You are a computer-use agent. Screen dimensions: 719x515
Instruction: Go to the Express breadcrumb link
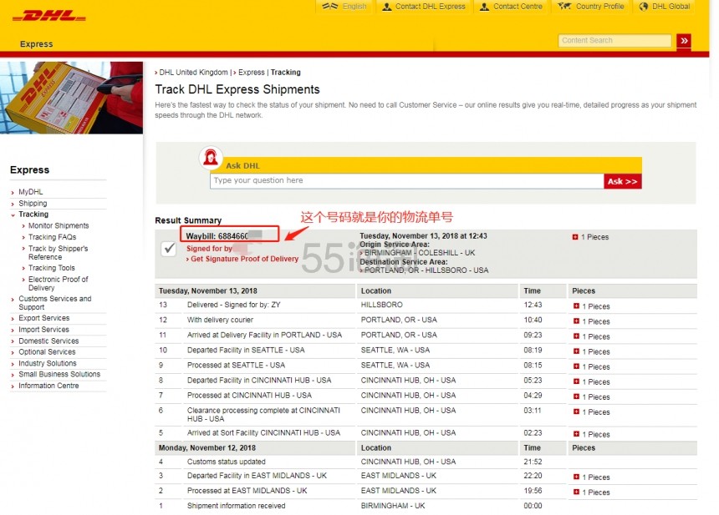[252, 73]
